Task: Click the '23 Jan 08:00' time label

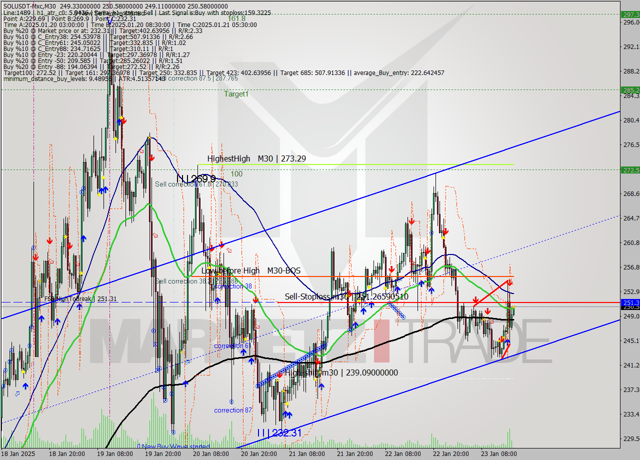Action: [x=498, y=454]
